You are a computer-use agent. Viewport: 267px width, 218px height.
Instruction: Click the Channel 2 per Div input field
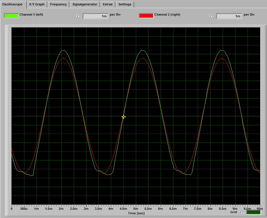[x=229, y=16]
